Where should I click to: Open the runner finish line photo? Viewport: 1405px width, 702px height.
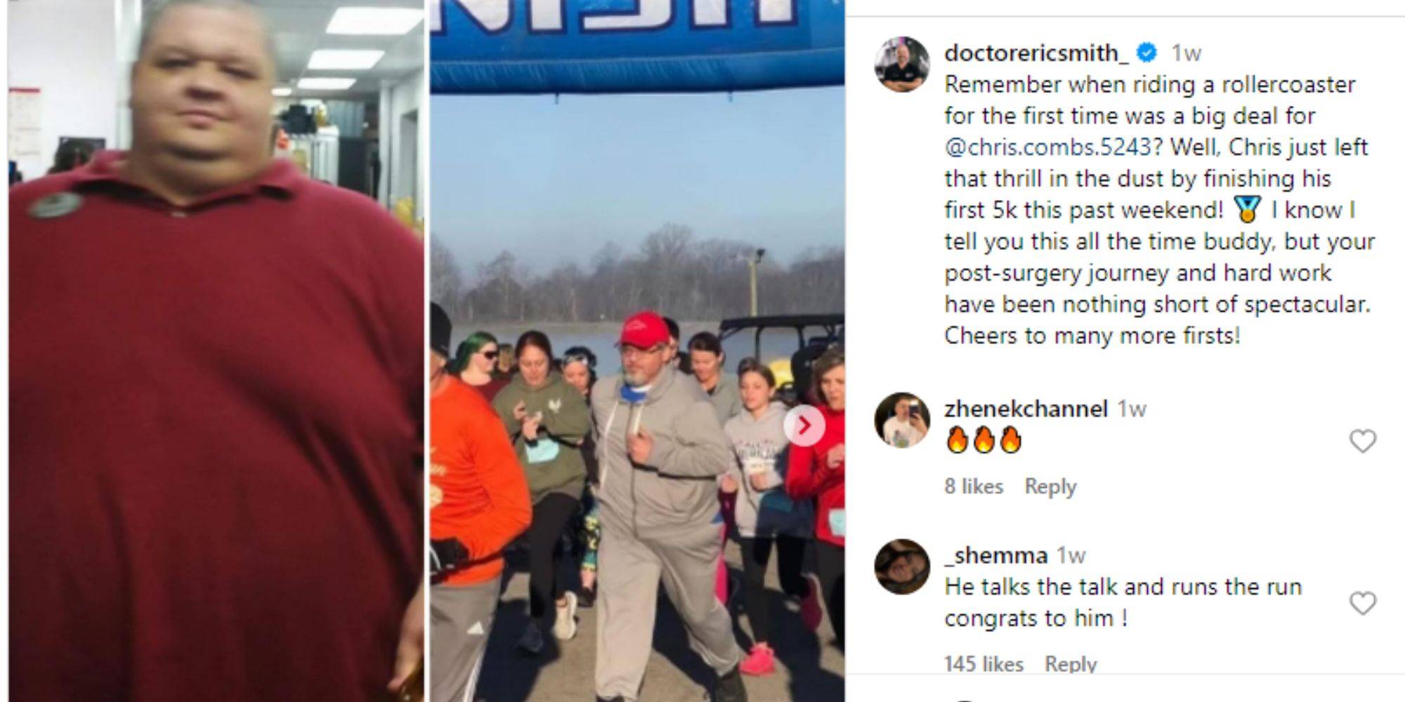coord(637,351)
